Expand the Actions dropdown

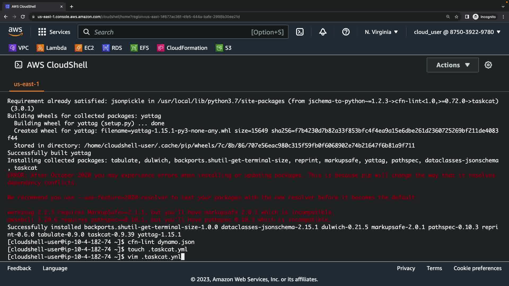click(x=453, y=65)
